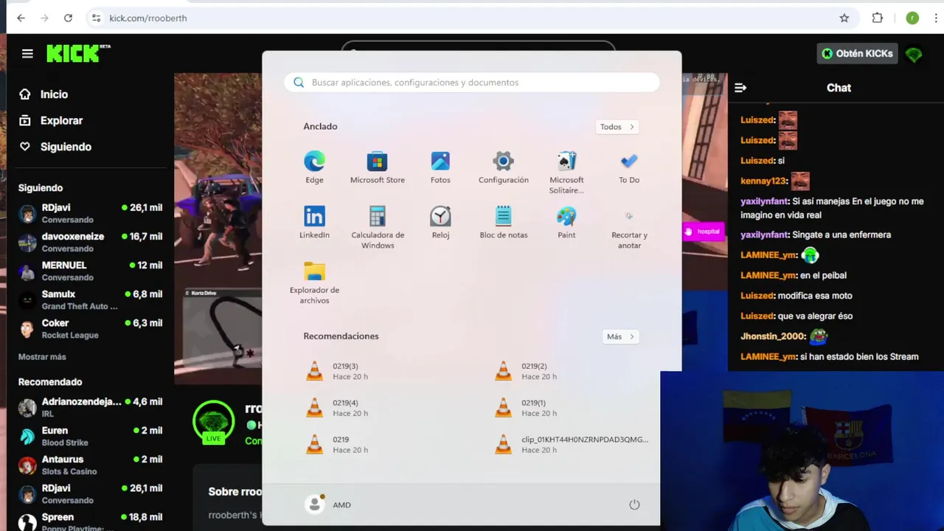The image size is (944, 531).
Task: Click the Start menu power icon
Action: point(634,504)
